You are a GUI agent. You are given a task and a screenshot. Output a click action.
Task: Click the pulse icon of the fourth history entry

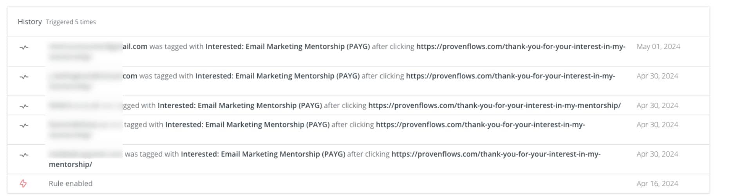[x=24, y=125]
